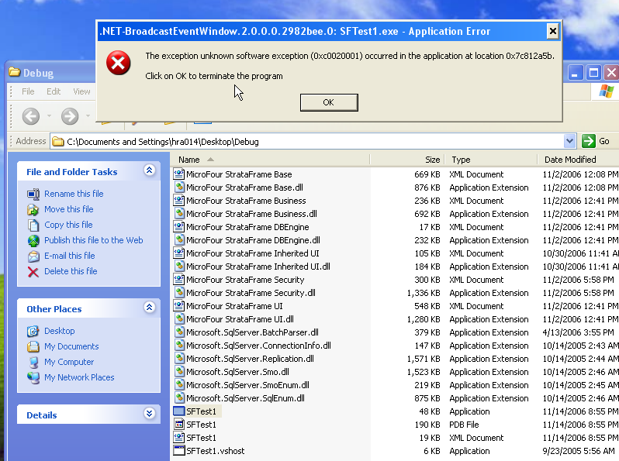Viewport: 619px width, 461px height.
Task: Click the Go button beside the address bar
Action: click(597, 141)
